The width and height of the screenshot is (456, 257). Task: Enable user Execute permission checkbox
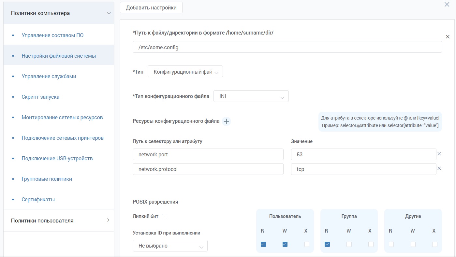point(306,244)
